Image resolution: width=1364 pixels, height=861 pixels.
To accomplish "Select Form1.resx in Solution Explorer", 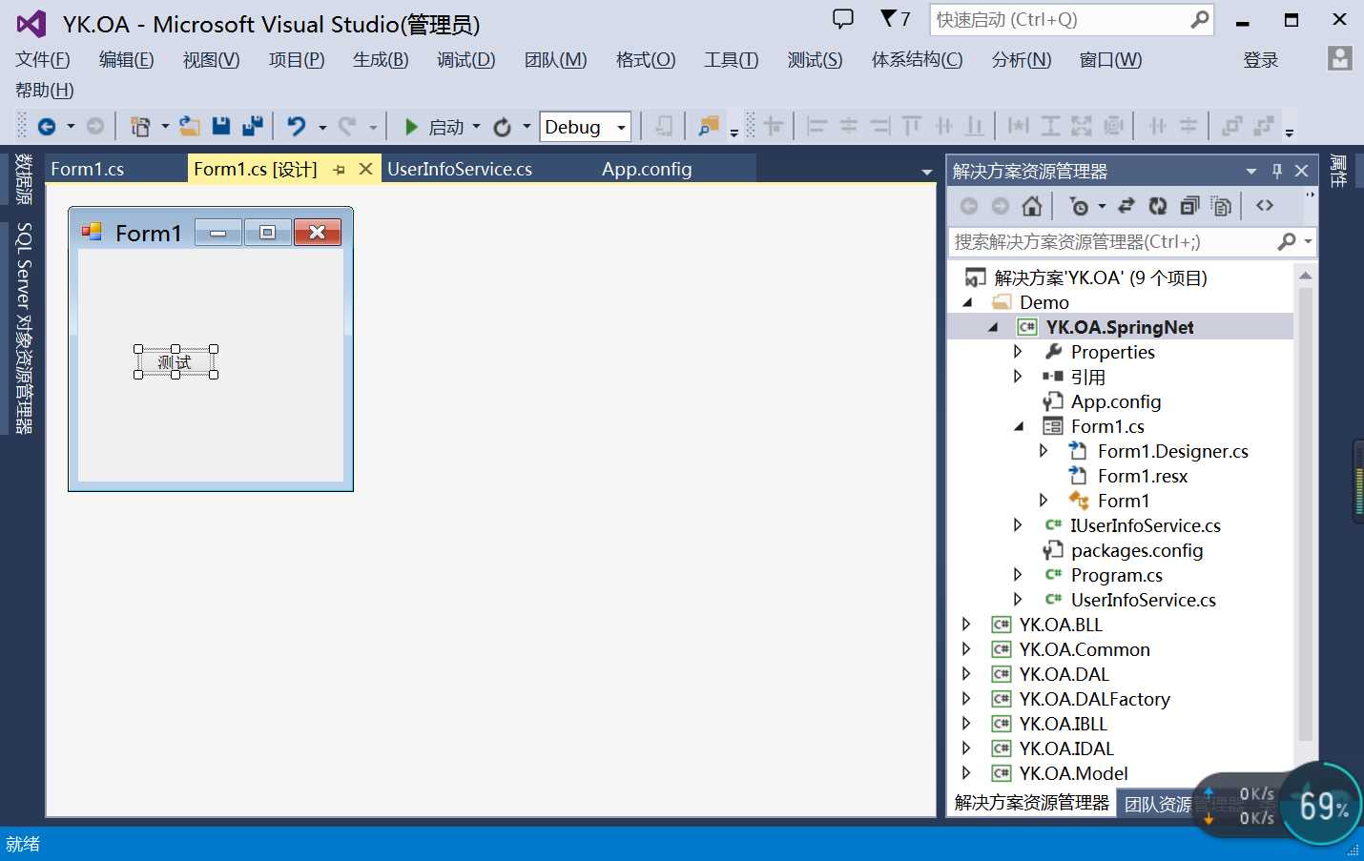I will coord(1142,476).
